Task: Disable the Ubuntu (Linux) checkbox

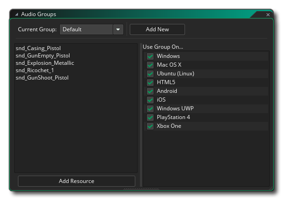Action: pyautogui.click(x=150, y=74)
